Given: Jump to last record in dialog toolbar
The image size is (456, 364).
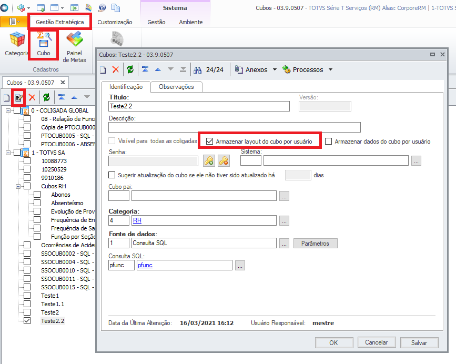Looking at the screenshot, I should point(183,69).
